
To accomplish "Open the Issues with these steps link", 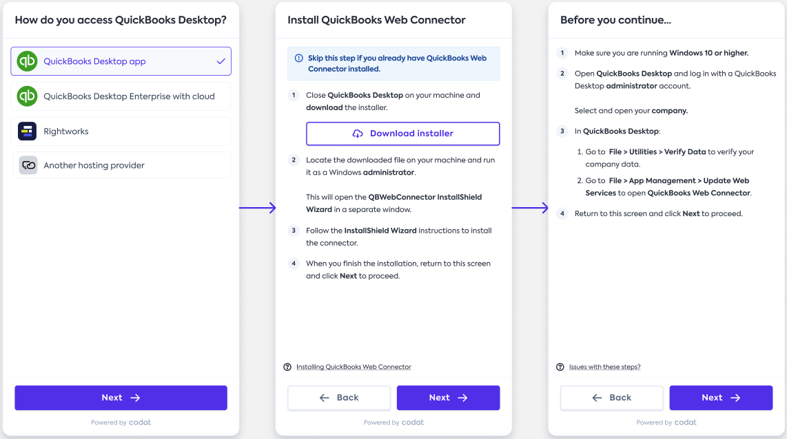I will pos(604,367).
